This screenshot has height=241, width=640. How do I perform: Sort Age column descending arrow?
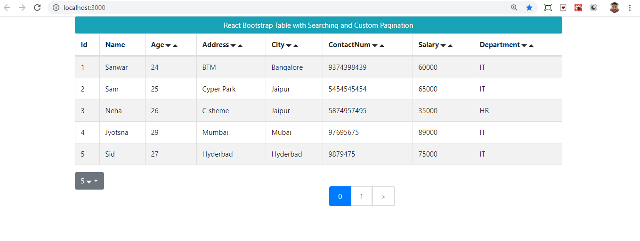coord(168,46)
